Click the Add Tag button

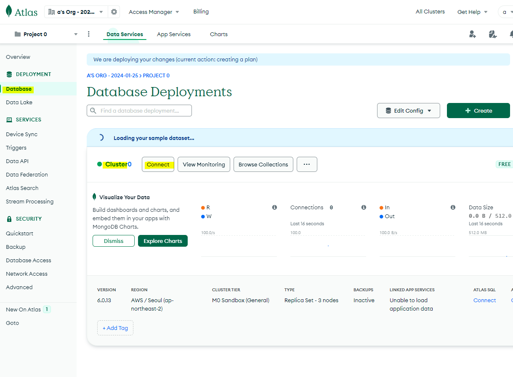[x=115, y=328]
